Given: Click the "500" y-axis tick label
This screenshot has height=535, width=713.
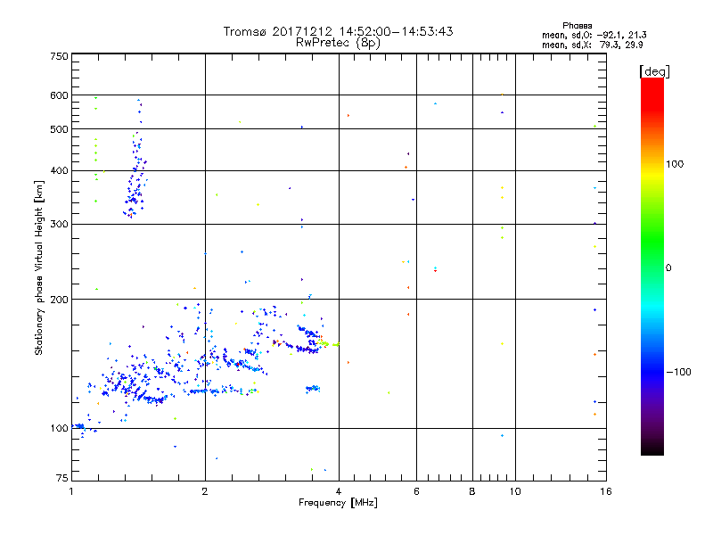Looking at the screenshot, I should [x=59, y=129].
